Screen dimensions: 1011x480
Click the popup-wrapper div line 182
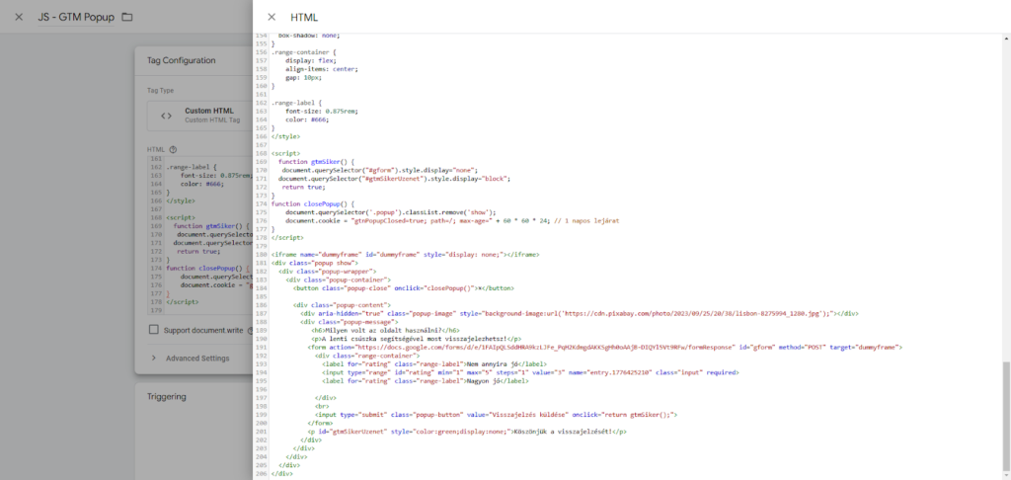(x=328, y=272)
